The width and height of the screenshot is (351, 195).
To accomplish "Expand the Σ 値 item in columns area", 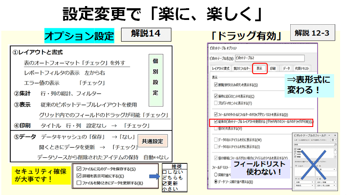I will tap(334, 169).
